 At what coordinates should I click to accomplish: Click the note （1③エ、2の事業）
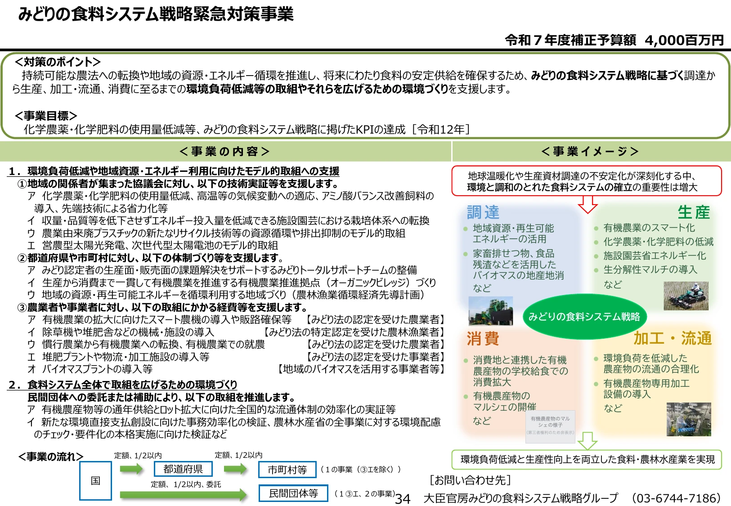364,494
